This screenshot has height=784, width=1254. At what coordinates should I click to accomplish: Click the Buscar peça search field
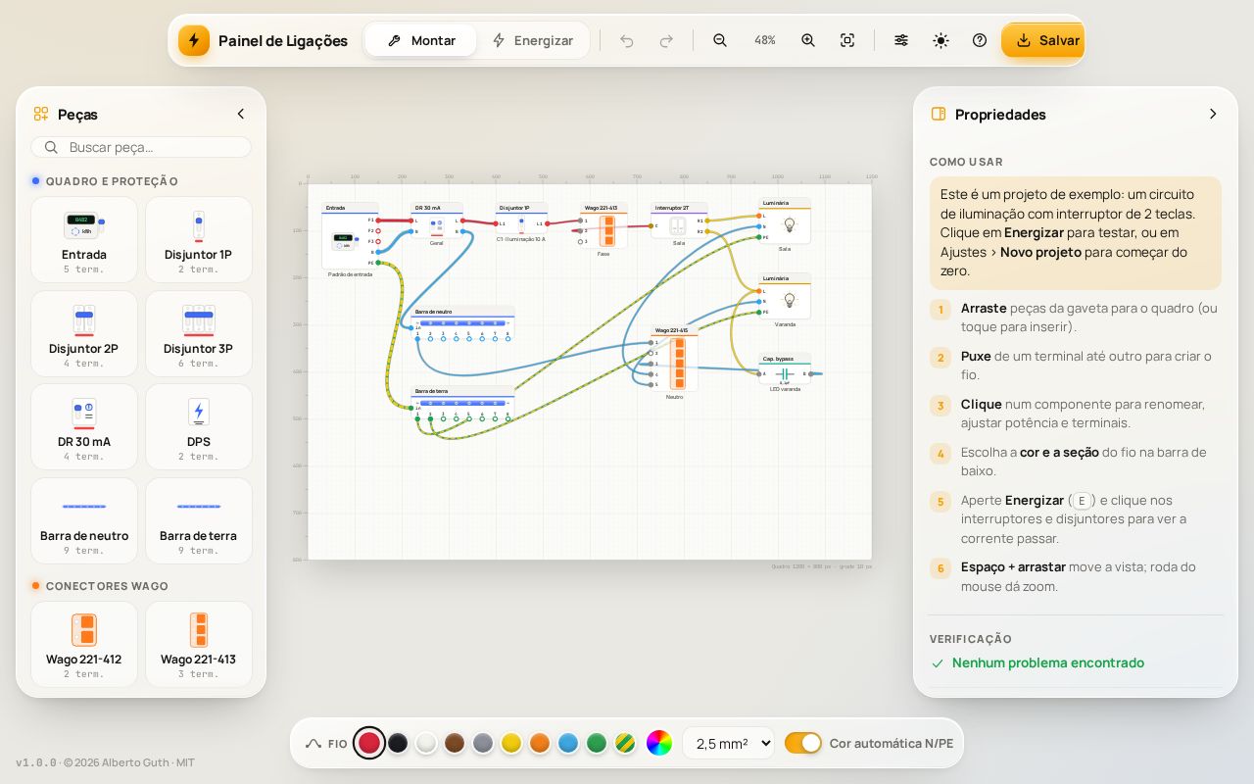coord(141,147)
